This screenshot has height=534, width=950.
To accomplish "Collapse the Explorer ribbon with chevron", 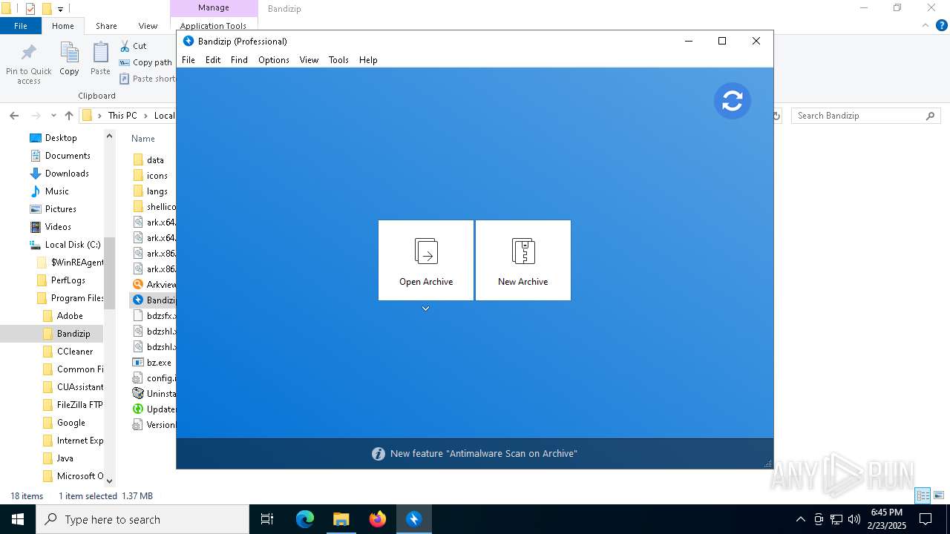I will pyautogui.click(x=926, y=26).
